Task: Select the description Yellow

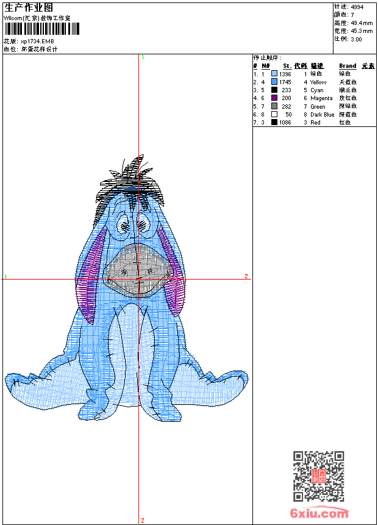Action: (x=318, y=82)
